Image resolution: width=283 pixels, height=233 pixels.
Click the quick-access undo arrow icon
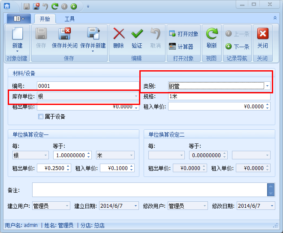45,6
